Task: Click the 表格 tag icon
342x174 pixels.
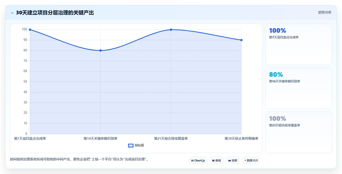Action: 213,161
